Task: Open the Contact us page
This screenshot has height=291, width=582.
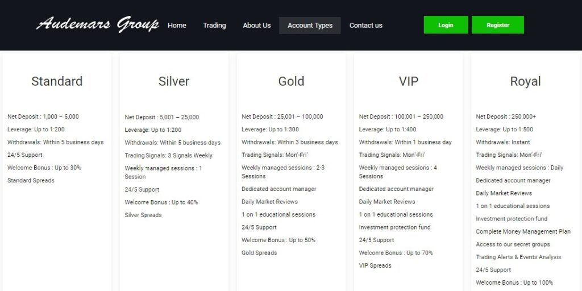Action: (365, 25)
